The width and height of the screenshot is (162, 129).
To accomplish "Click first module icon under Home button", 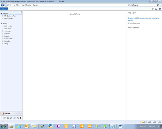I will point(4,118).
